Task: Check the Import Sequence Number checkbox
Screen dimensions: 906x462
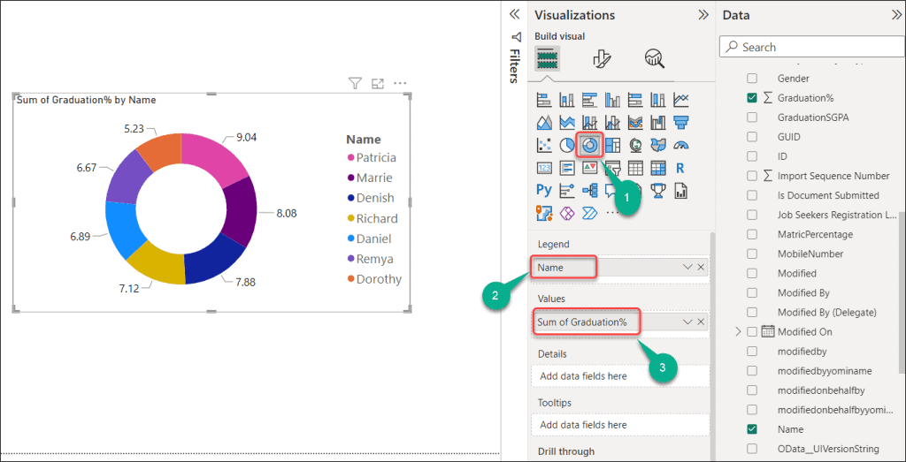Action: click(752, 175)
